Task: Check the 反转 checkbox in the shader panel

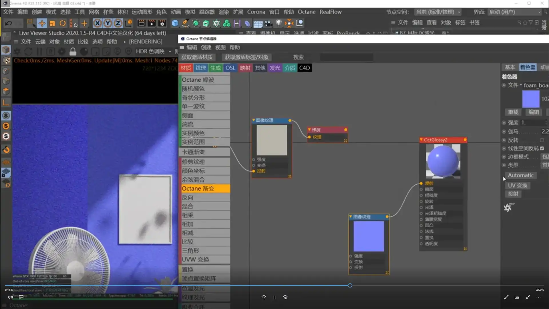Action: (x=542, y=140)
